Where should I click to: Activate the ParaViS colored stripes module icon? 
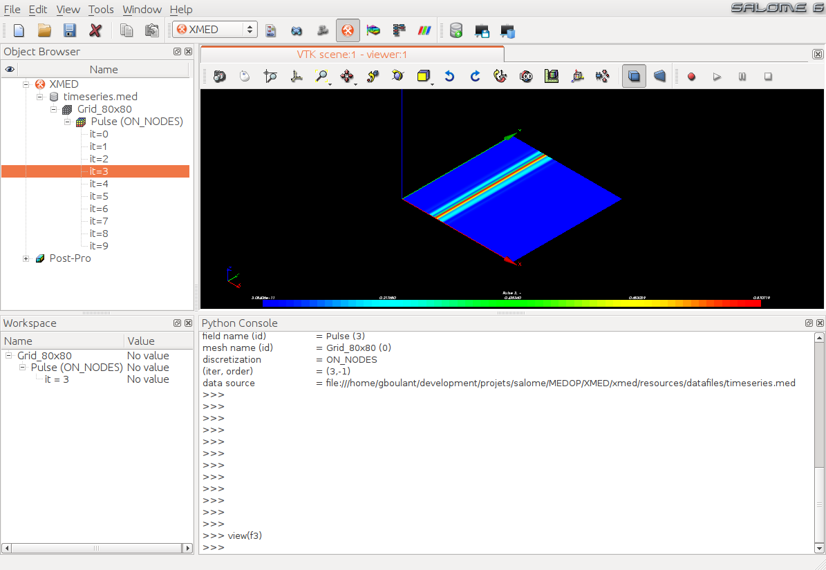[424, 30]
